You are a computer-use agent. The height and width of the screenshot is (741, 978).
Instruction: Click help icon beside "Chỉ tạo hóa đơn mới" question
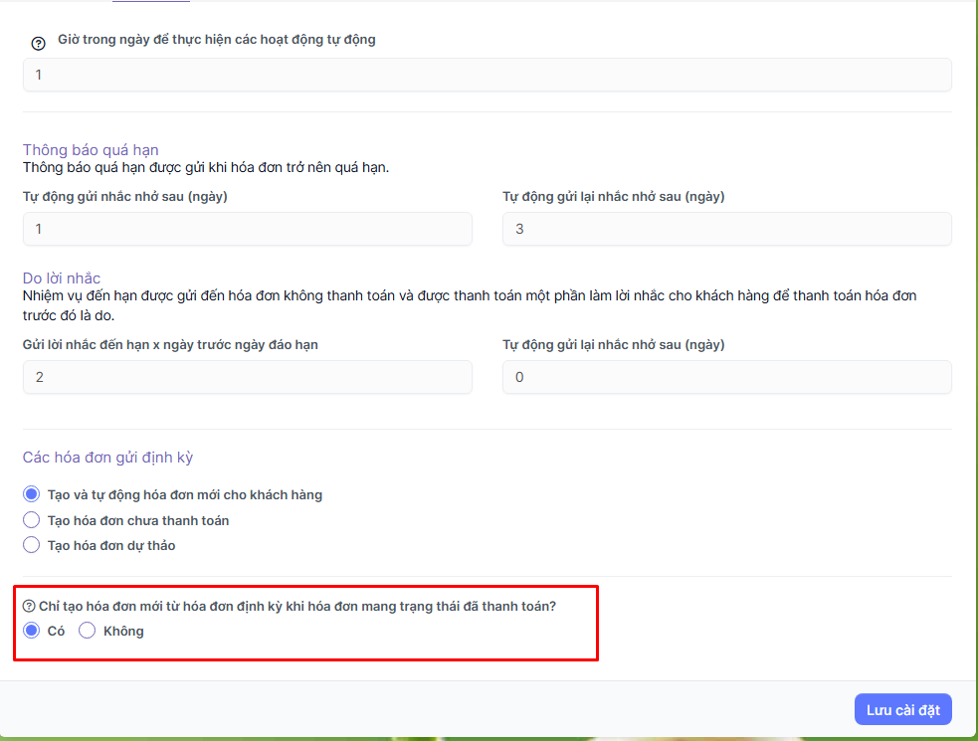(x=29, y=606)
